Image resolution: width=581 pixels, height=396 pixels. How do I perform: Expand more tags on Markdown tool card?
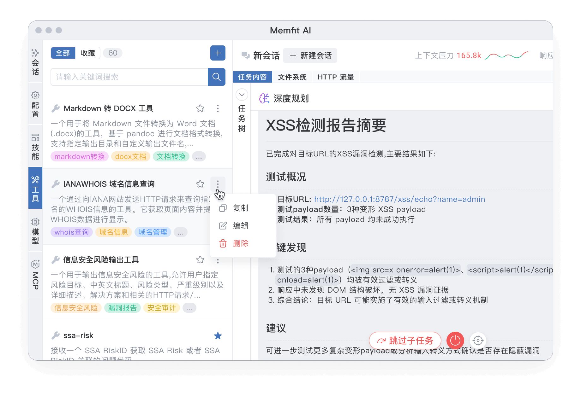199,157
